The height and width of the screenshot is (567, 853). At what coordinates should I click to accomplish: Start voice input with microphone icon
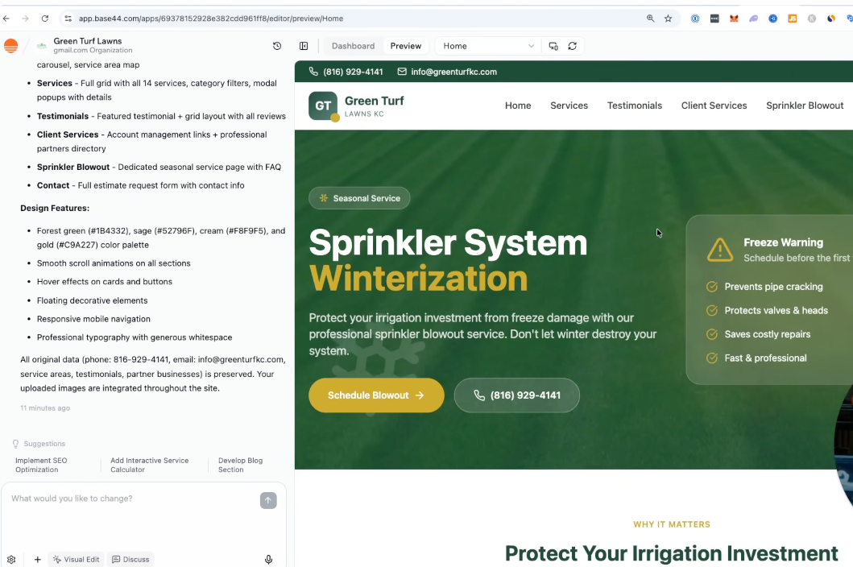click(268, 560)
